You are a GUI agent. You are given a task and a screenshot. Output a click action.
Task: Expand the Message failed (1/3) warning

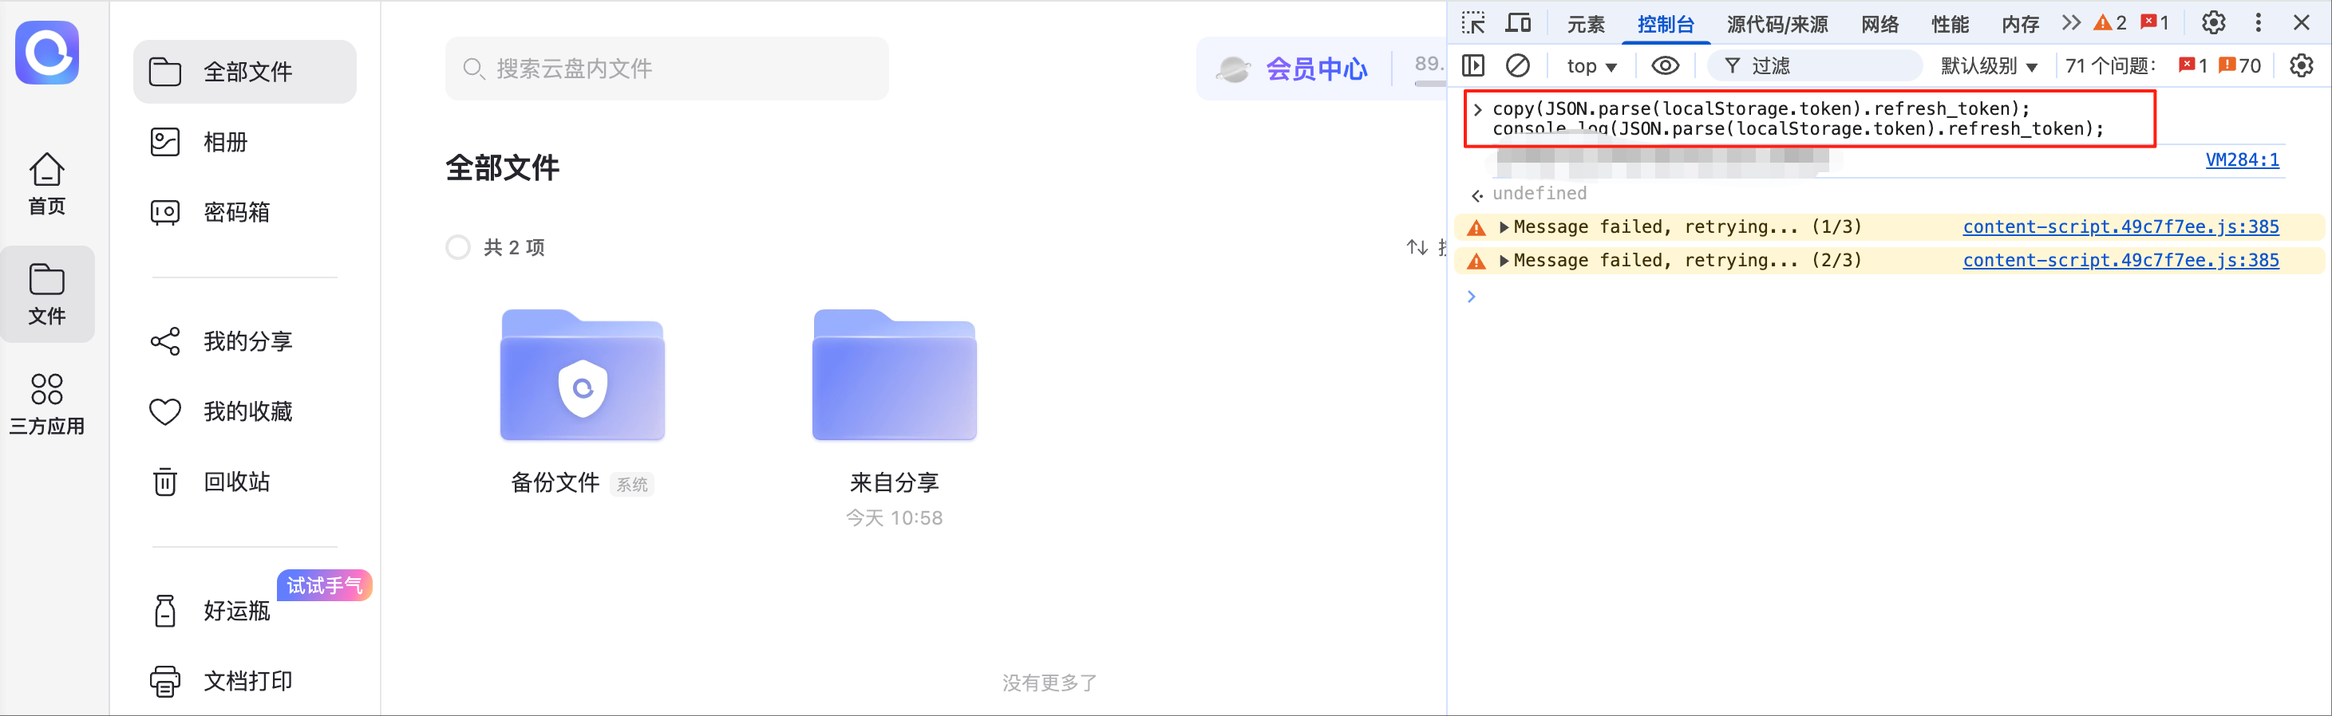(x=1504, y=227)
